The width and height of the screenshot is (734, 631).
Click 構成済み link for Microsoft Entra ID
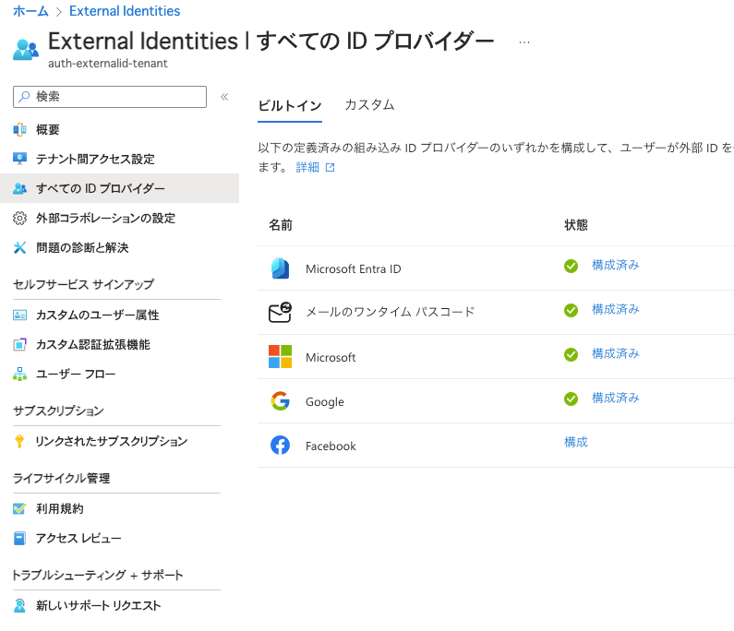point(615,265)
